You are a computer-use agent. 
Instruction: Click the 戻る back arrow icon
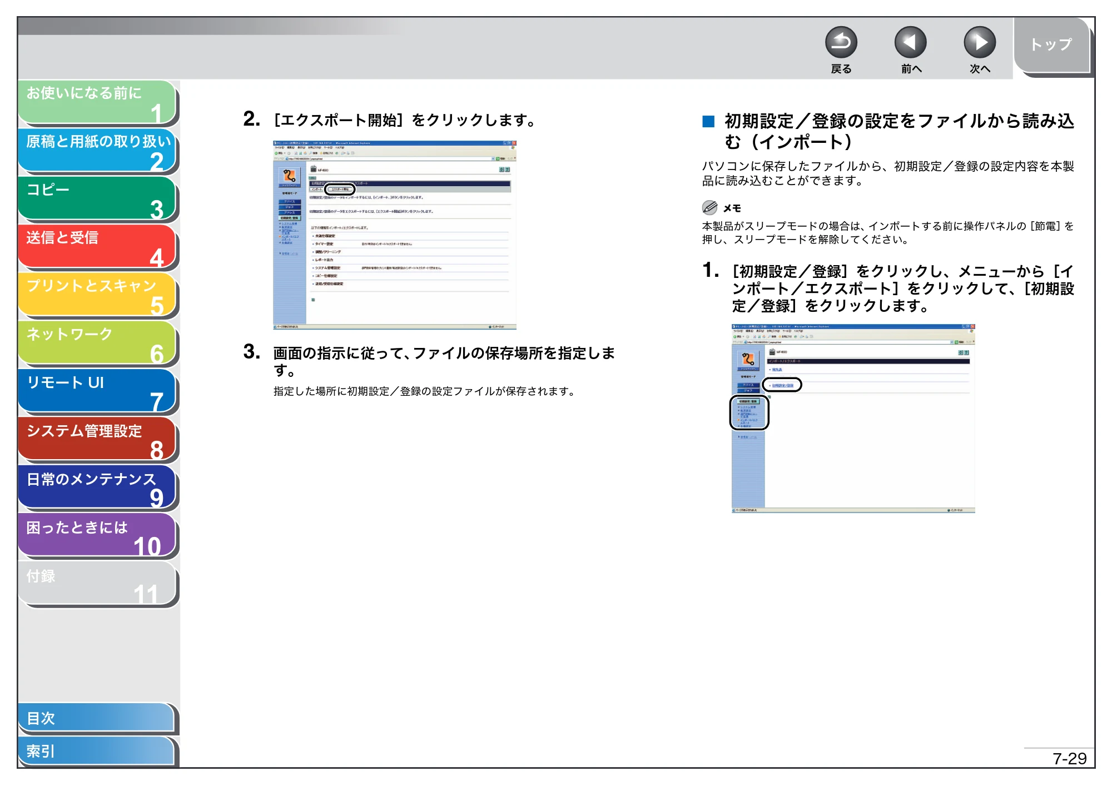[841, 42]
